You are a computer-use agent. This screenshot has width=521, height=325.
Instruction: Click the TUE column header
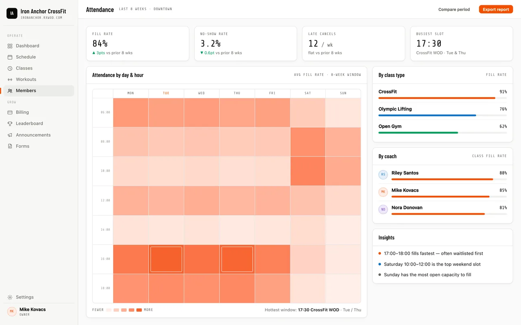pyautogui.click(x=166, y=93)
